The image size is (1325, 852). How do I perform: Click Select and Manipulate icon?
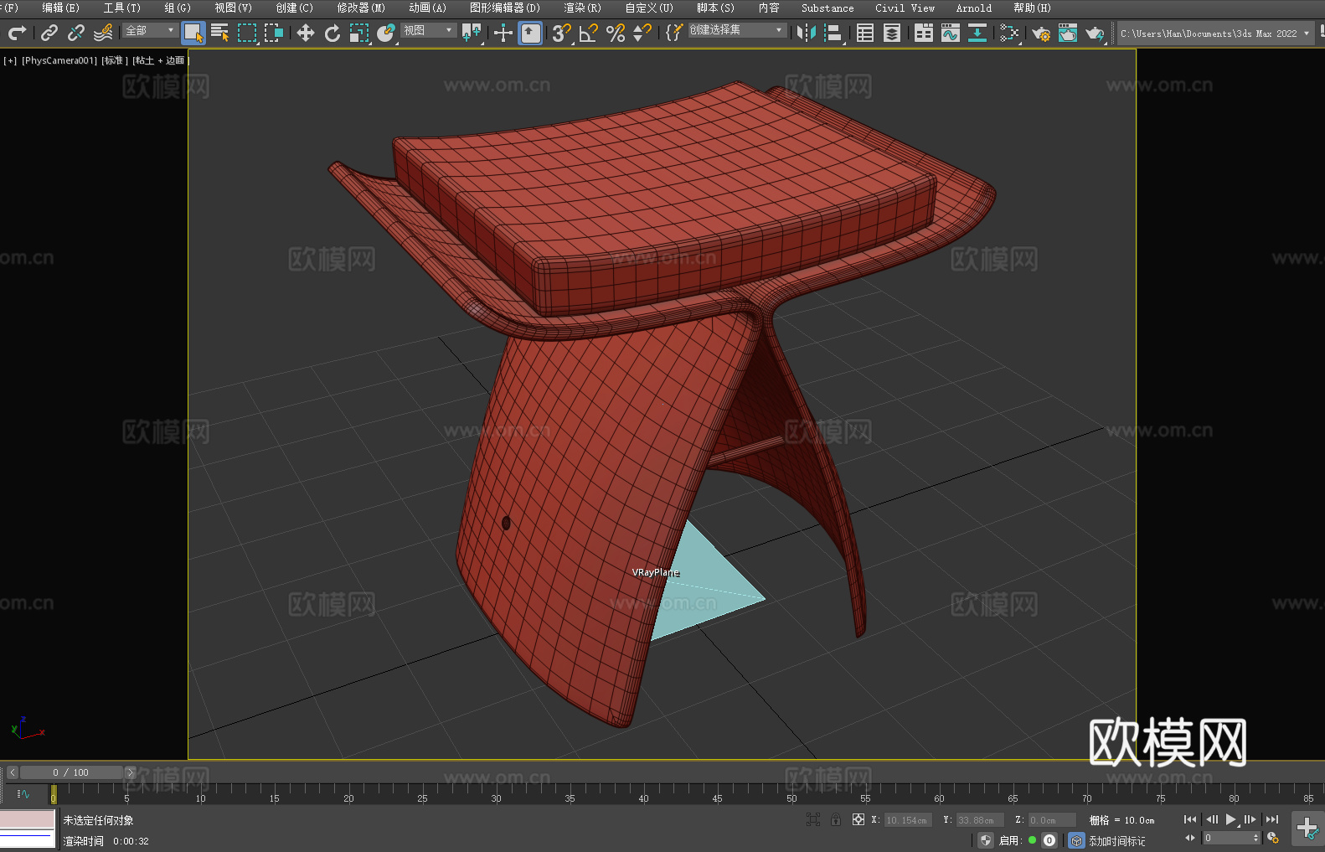click(x=503, y=33)
